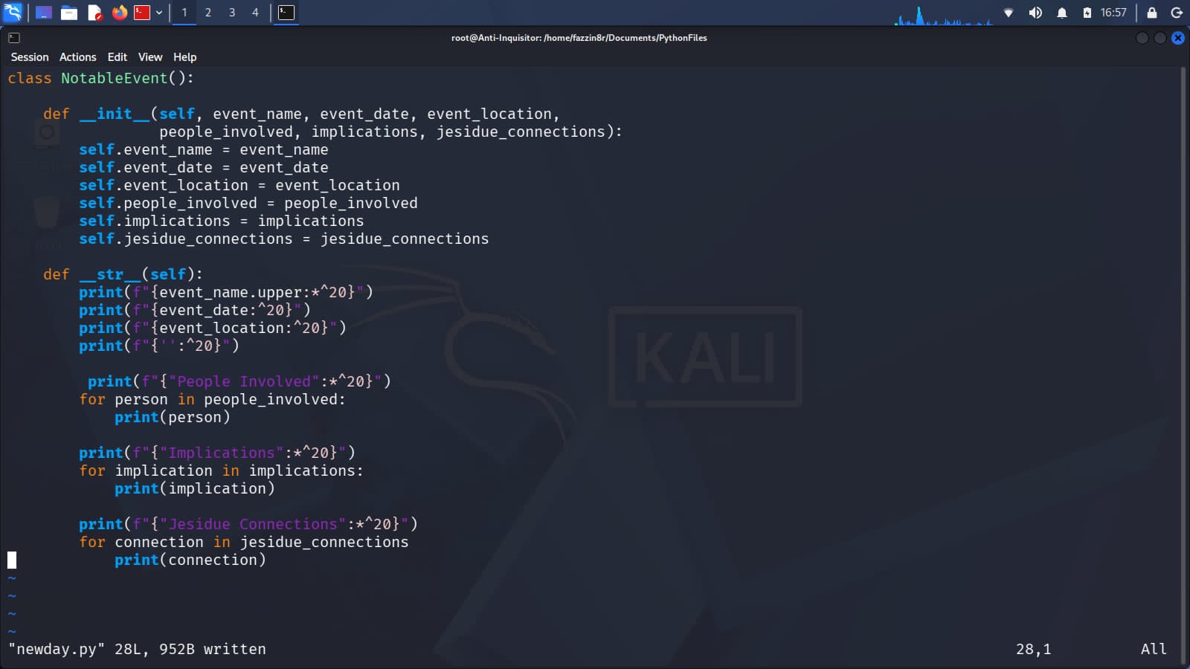Screen dimensions: 1190x669
Task: Open the Wi-Fi network indicator
Action: [1009, 13]
